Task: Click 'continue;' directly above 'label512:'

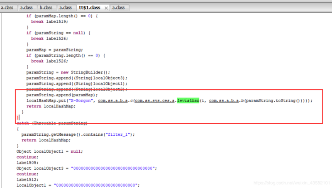Action: [x=27, y=174]
